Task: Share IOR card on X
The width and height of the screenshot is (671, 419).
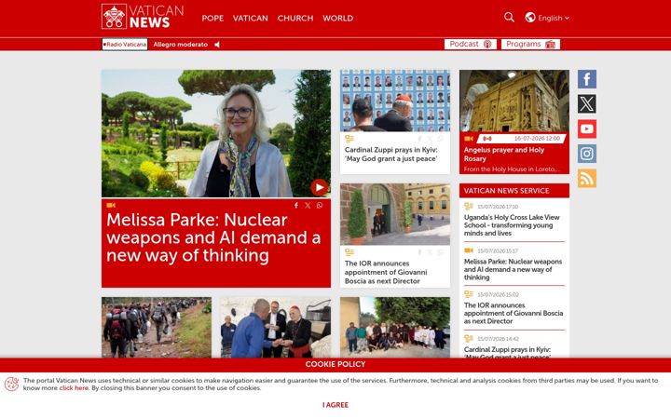Action: pyautogui.click(x=430, y=252)
